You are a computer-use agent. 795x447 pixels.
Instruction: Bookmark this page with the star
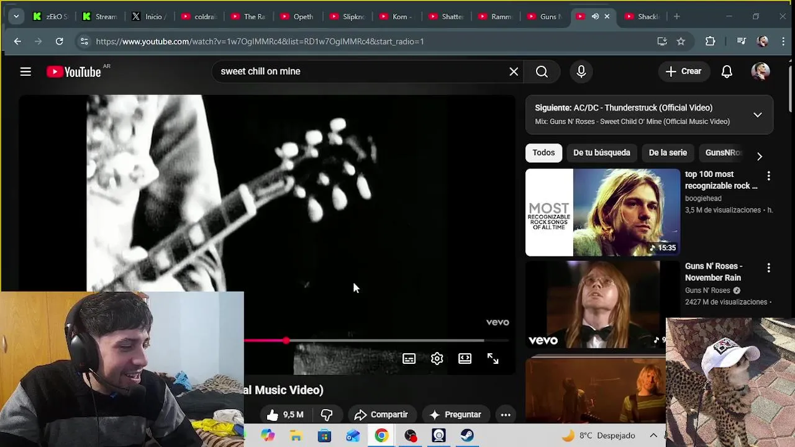point(681,42)
